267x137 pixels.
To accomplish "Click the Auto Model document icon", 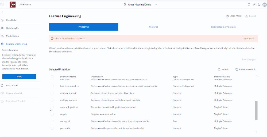I will (x=2, y=85).
